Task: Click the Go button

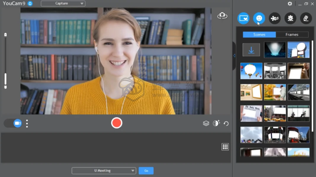Action: 146,171
